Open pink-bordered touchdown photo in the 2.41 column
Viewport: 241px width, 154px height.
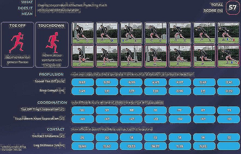click(x=228, y=56)
